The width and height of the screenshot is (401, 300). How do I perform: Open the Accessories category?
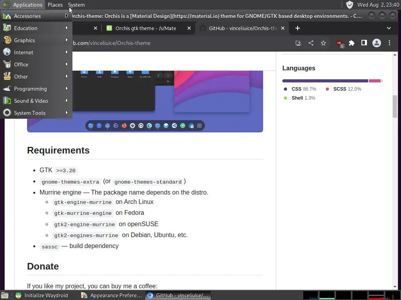(36, 16)
